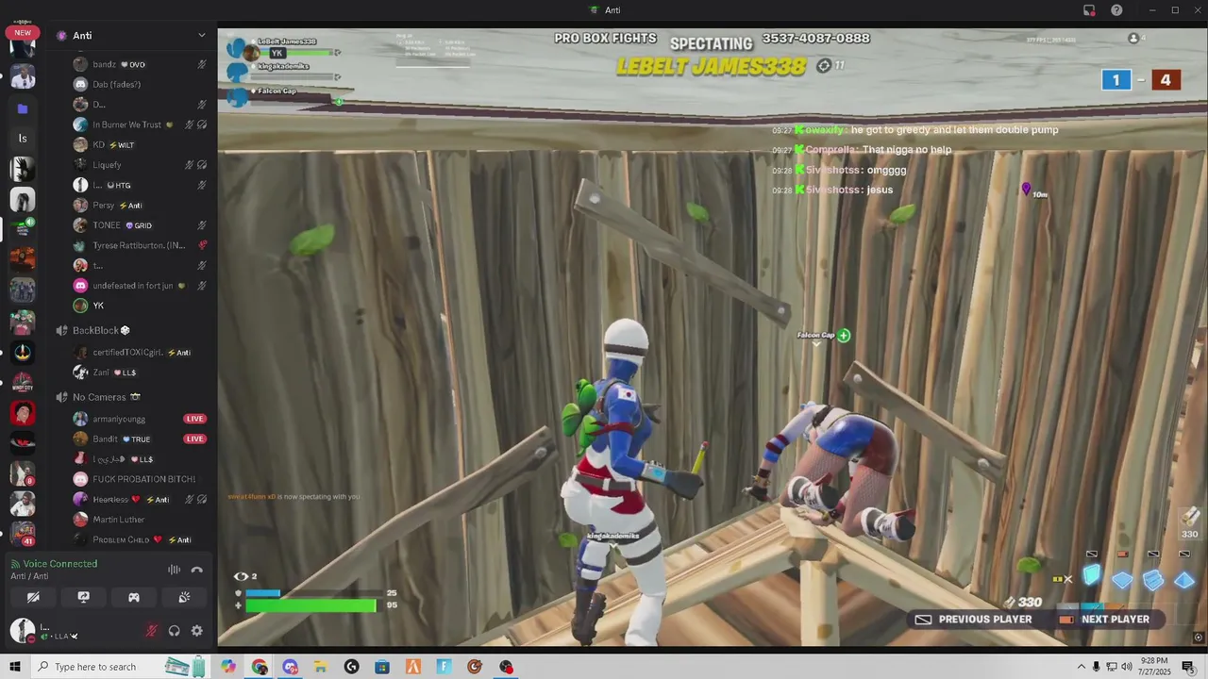Image resolution: width=1208 pixels, height=679 pixels.
Task: Open Discord from the taskbar
Action: [290, 667]
